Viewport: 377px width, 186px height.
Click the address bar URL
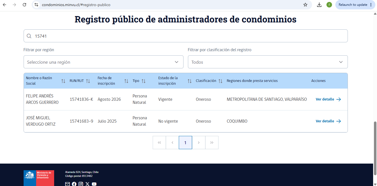click(x=76, y=5)
